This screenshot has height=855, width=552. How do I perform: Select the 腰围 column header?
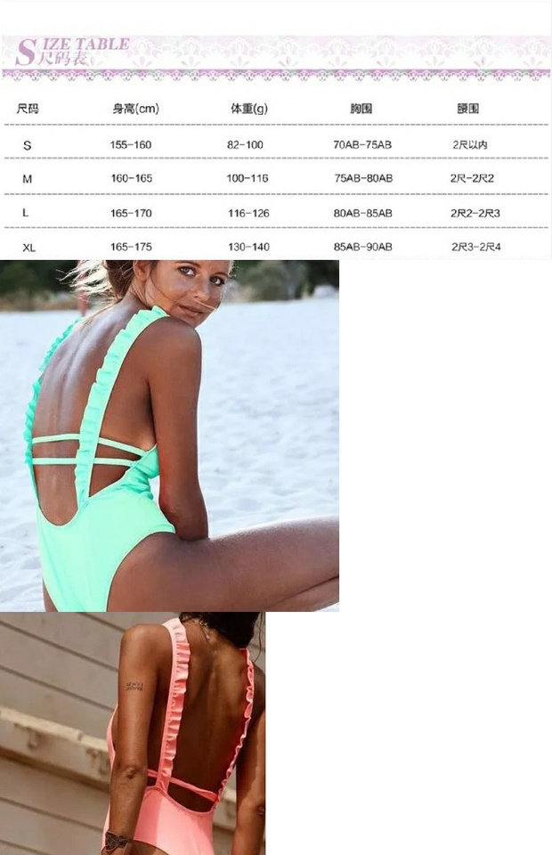(x=467, y=109)
